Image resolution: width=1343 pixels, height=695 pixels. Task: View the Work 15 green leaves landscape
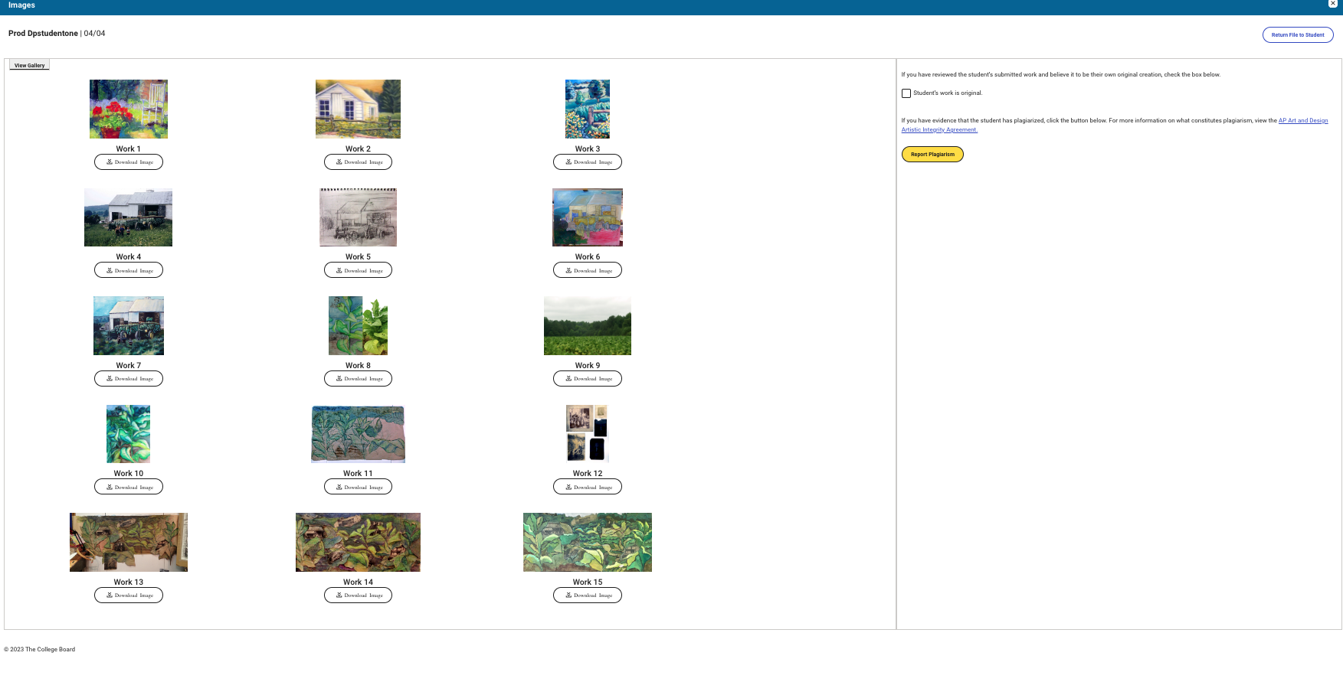(588, 542)
